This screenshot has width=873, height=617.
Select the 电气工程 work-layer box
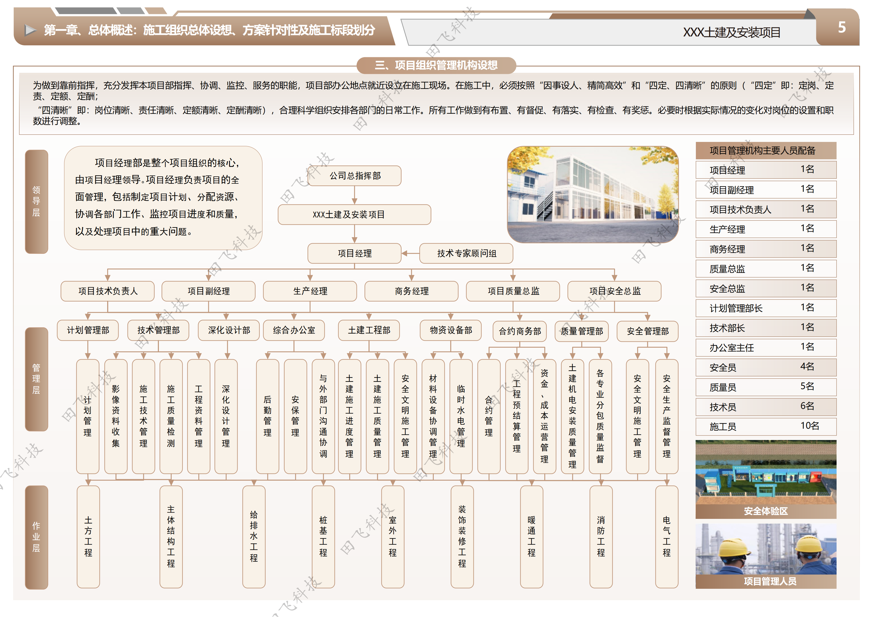(667, 537)
